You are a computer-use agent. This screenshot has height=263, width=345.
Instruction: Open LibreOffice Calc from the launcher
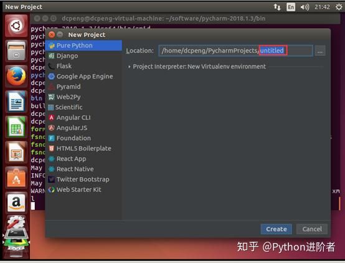(x=16, y=127)
